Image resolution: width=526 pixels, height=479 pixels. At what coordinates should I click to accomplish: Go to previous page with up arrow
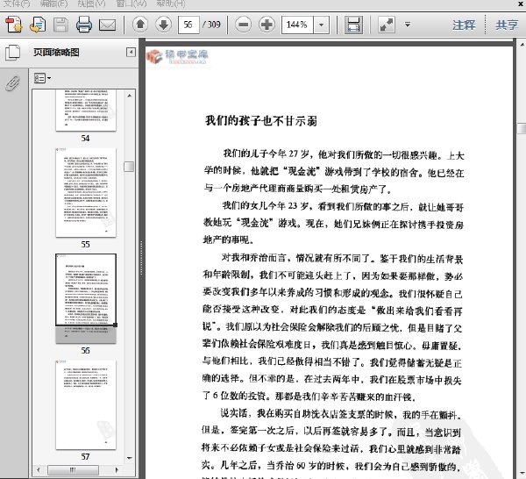tap(140, 25)
